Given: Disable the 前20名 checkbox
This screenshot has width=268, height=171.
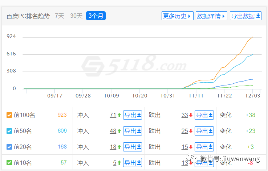Looking at the screenshot, I should (x=9, y=147).
